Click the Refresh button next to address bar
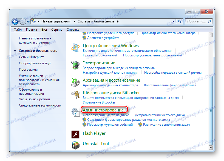The height and width of the screenshot is (161, 224). tap(180, 22)
